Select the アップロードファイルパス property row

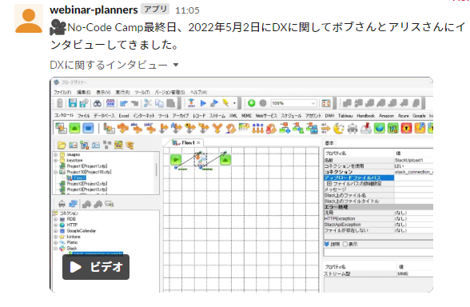[378, 177]
